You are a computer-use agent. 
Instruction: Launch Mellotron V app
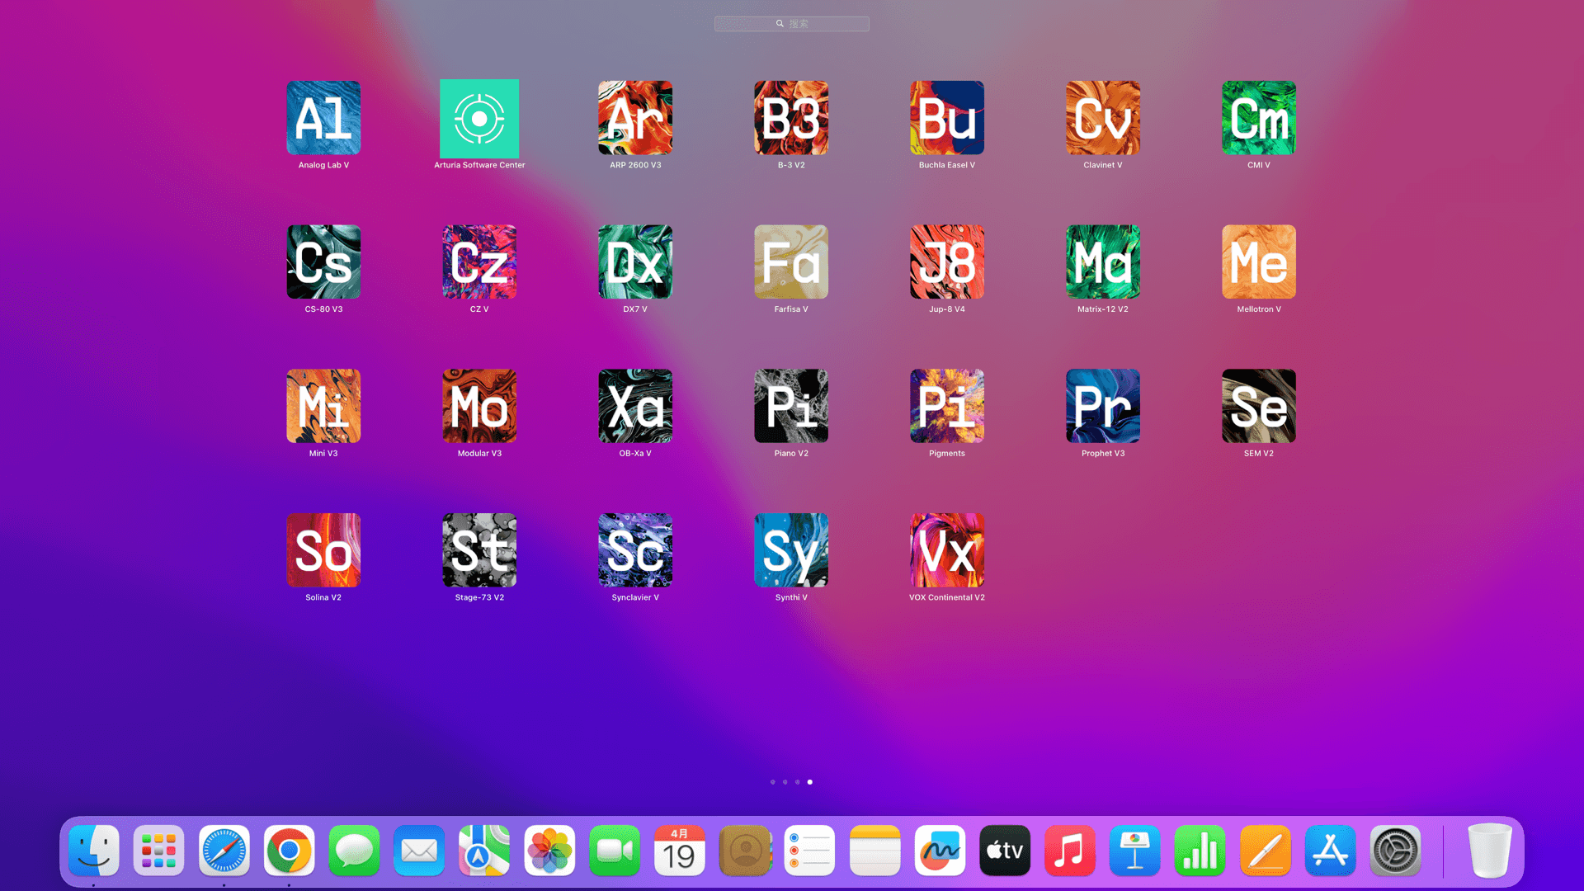(1259, 262)
